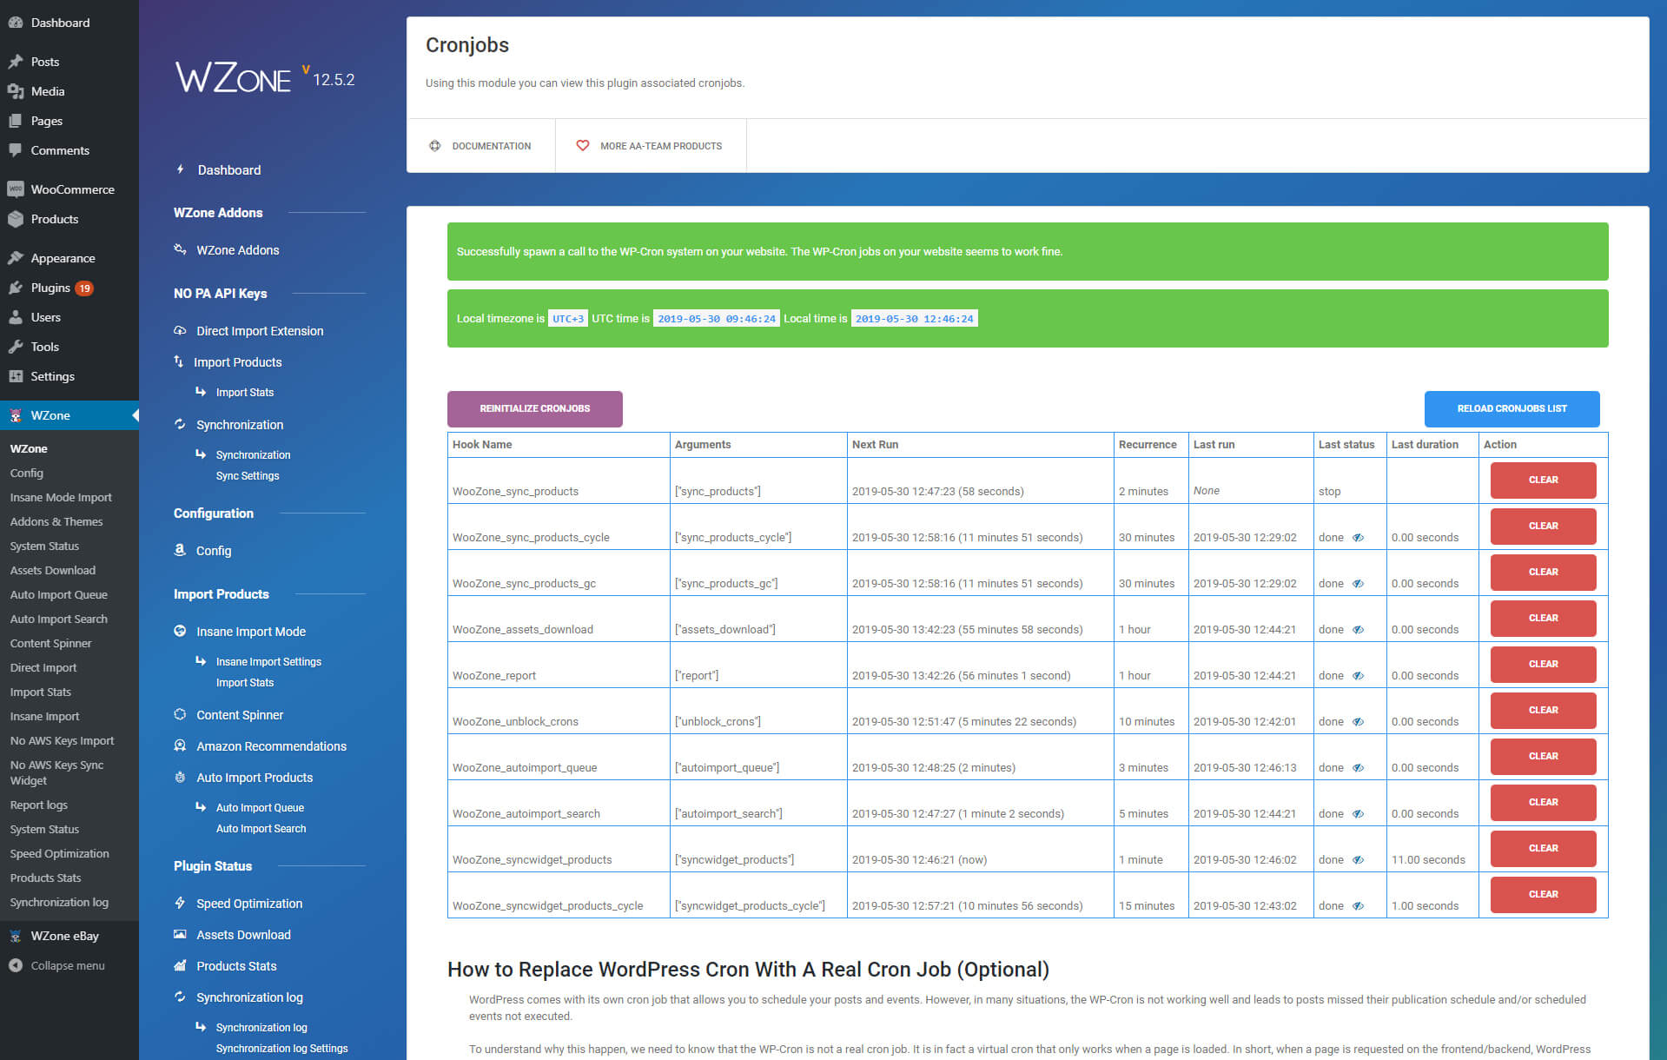Clear the WooZone_syncwidget_products_cycle cronjob

[x=1543, y=894]
